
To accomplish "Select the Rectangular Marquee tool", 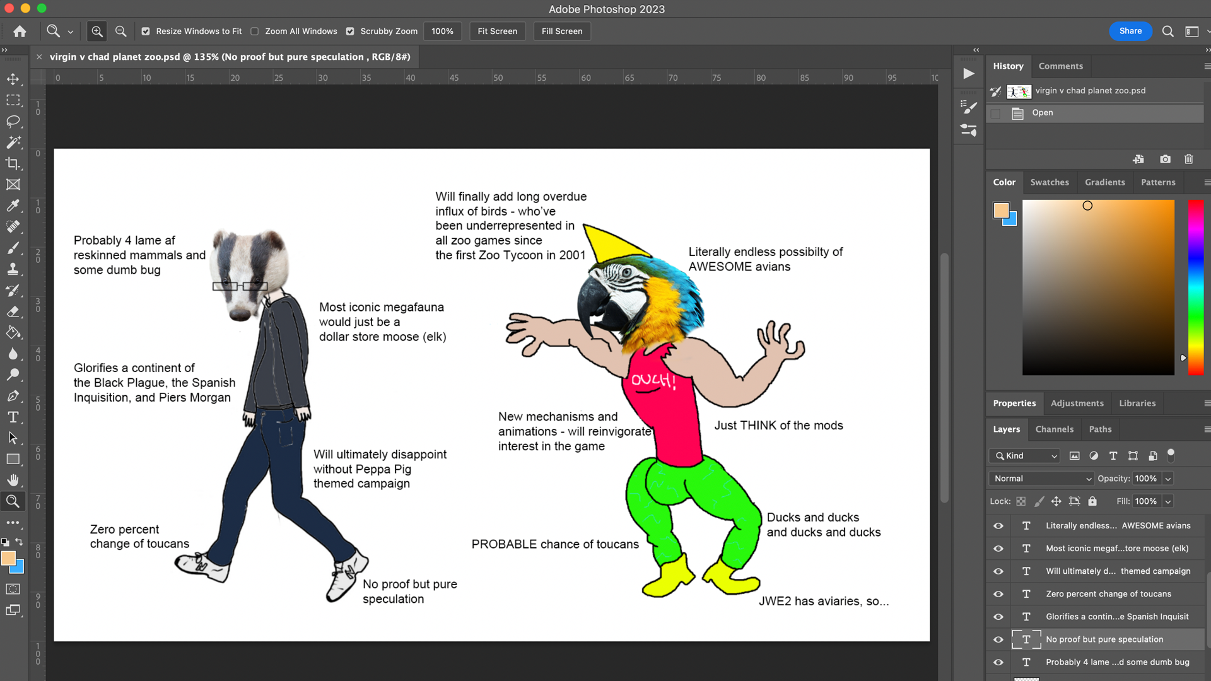I will coord(13,100).
